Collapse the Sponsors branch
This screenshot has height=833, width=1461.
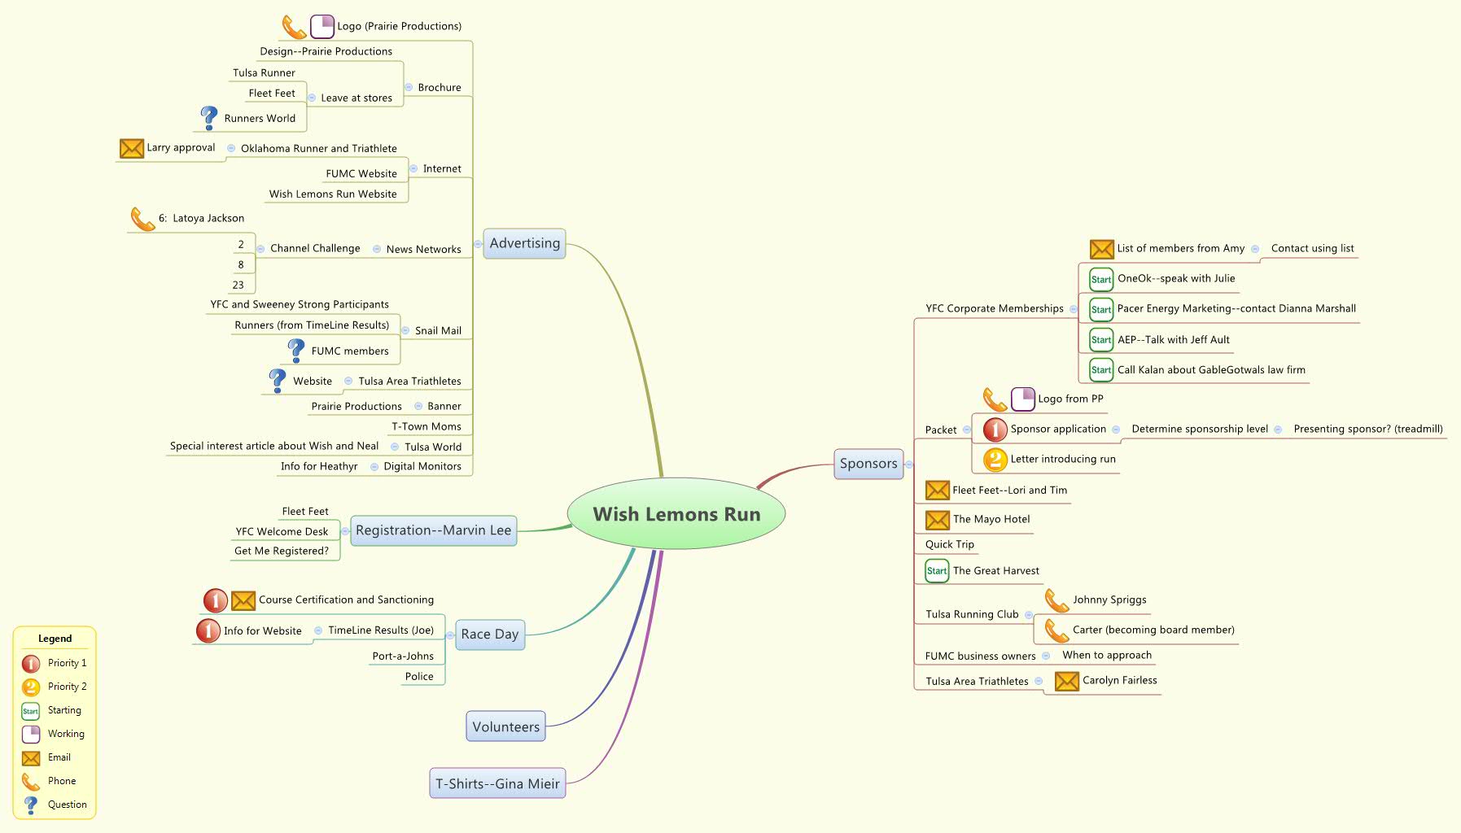pos(911,464)
